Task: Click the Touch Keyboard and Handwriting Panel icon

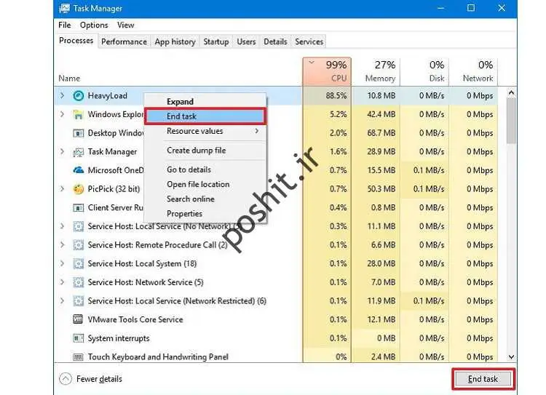Action: pyautogui.click(x=79, y=356)
